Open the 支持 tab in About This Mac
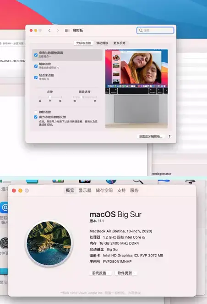 (x=121, y=190)
